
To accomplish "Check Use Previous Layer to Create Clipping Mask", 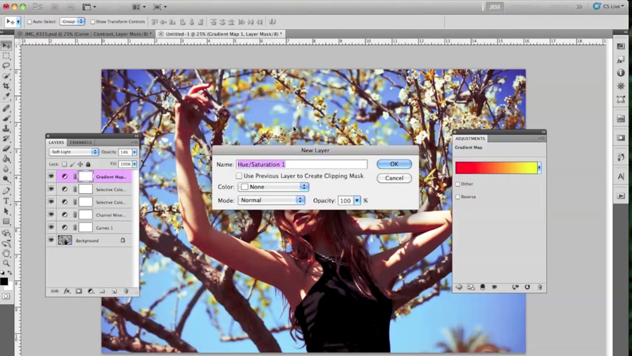I will 239,176.
